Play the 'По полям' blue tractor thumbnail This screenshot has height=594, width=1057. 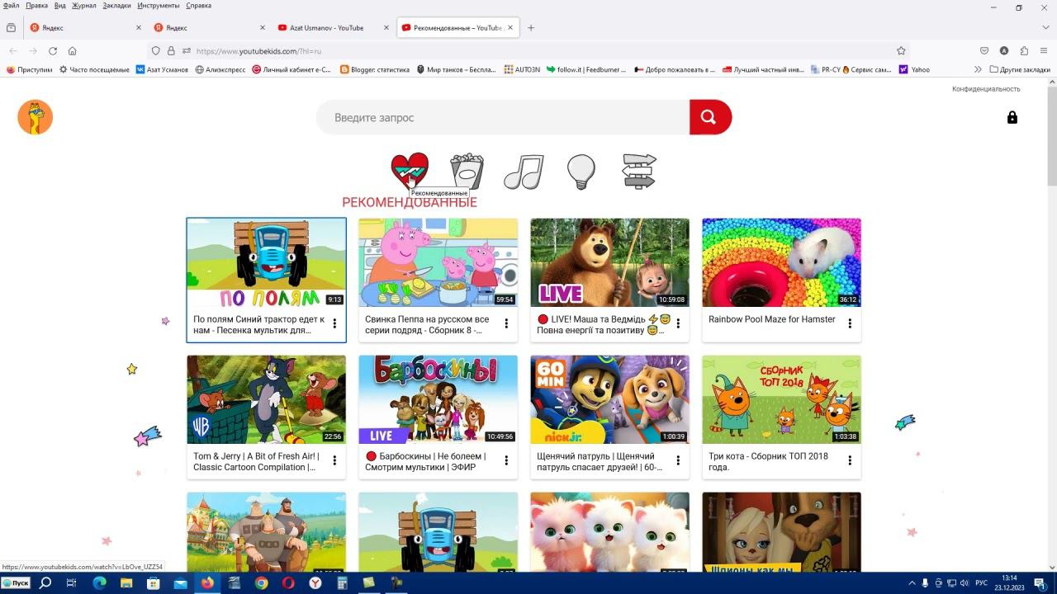(267, 262)
